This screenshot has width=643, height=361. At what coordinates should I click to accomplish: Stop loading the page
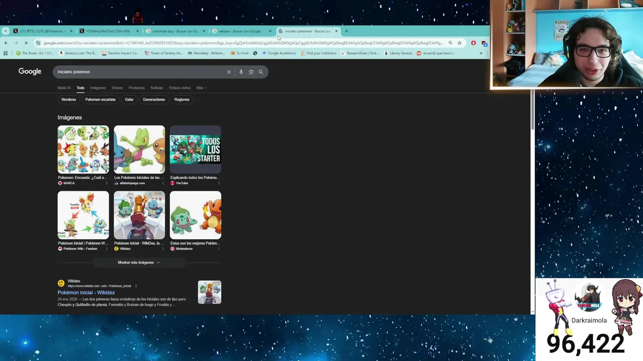(x=26, y=43)
